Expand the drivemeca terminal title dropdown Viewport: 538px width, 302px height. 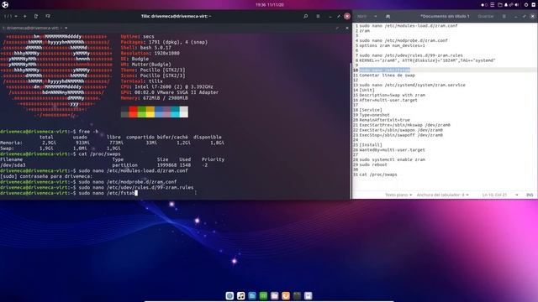click(x=66, y=28)
